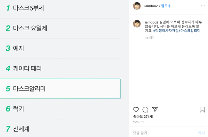Select trending item 1 마스크5부제
The height and width of the screenshot is (137, 208).
28,8
